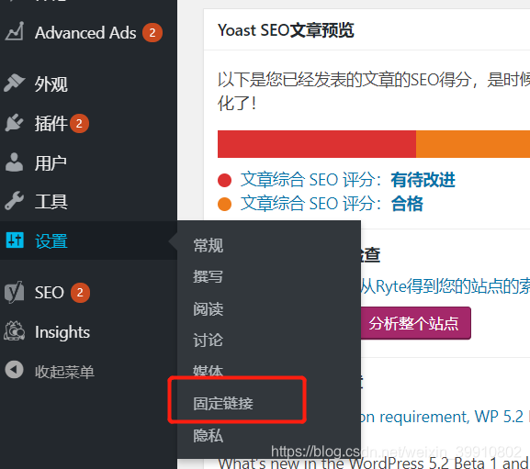Click the Insights sidebar icon
This screenshot has width=530, height=469.
[x=15, y=331]
